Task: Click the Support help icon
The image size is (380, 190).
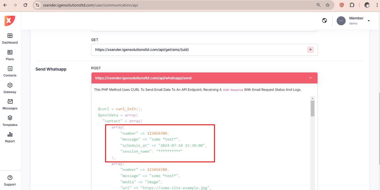Action: click(10, 178)
